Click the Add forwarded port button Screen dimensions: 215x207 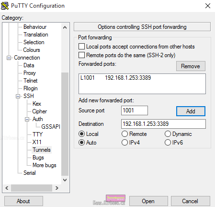(191, 111)
